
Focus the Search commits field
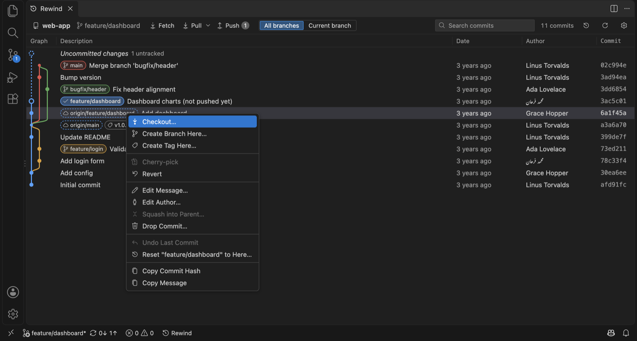[485, 25]
